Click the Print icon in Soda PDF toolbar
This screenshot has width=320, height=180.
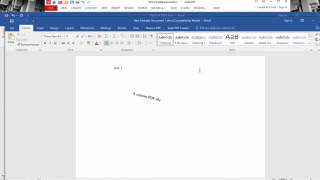pos(77,2)
